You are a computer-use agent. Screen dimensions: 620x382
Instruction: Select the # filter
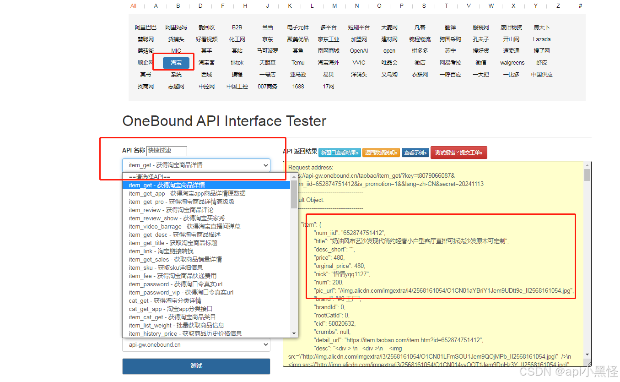tap(580, 6)
